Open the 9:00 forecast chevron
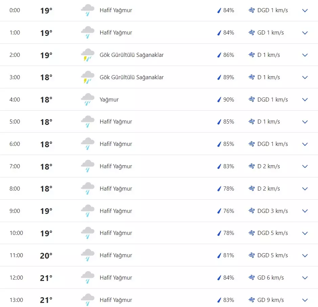The width and height of the screenshot is (318, 307). click(305, 211)
